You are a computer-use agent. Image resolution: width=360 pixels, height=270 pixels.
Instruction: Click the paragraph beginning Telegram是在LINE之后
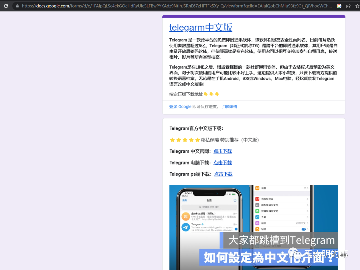pos(253,76)
